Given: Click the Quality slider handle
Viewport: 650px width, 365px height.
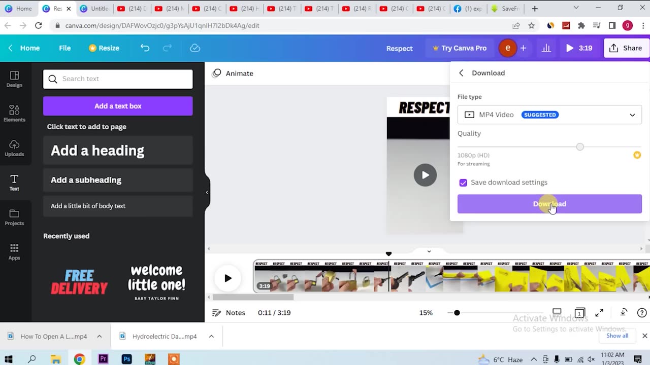Looking at the screenshot, I should (x=580, y=147).
